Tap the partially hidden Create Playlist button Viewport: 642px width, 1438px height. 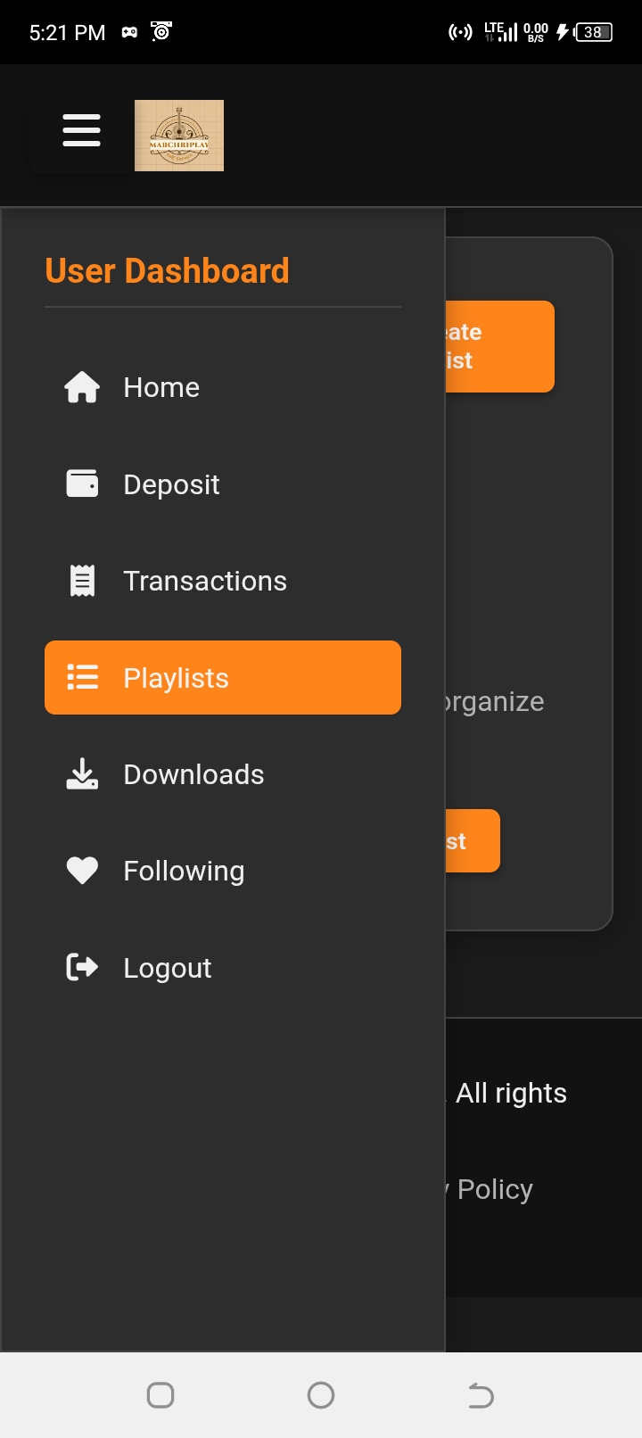pyautogui.click(x=499, y=346)
